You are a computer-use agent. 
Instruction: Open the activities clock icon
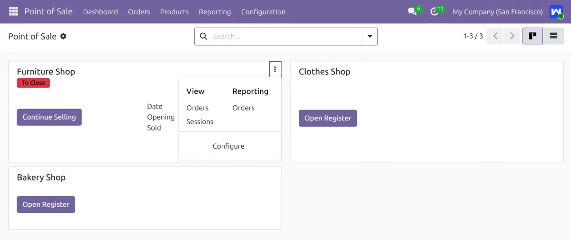tap(434, 11)
